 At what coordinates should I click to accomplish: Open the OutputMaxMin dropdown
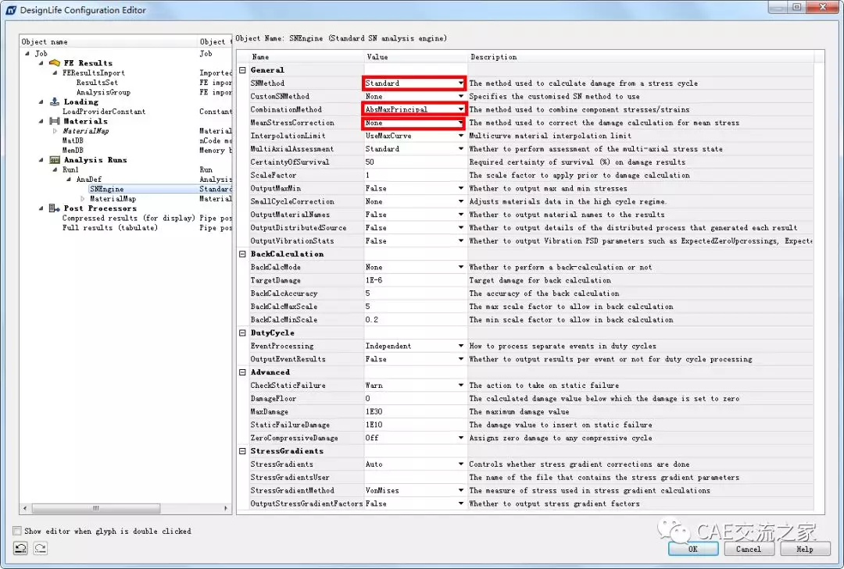pos(461,188)
